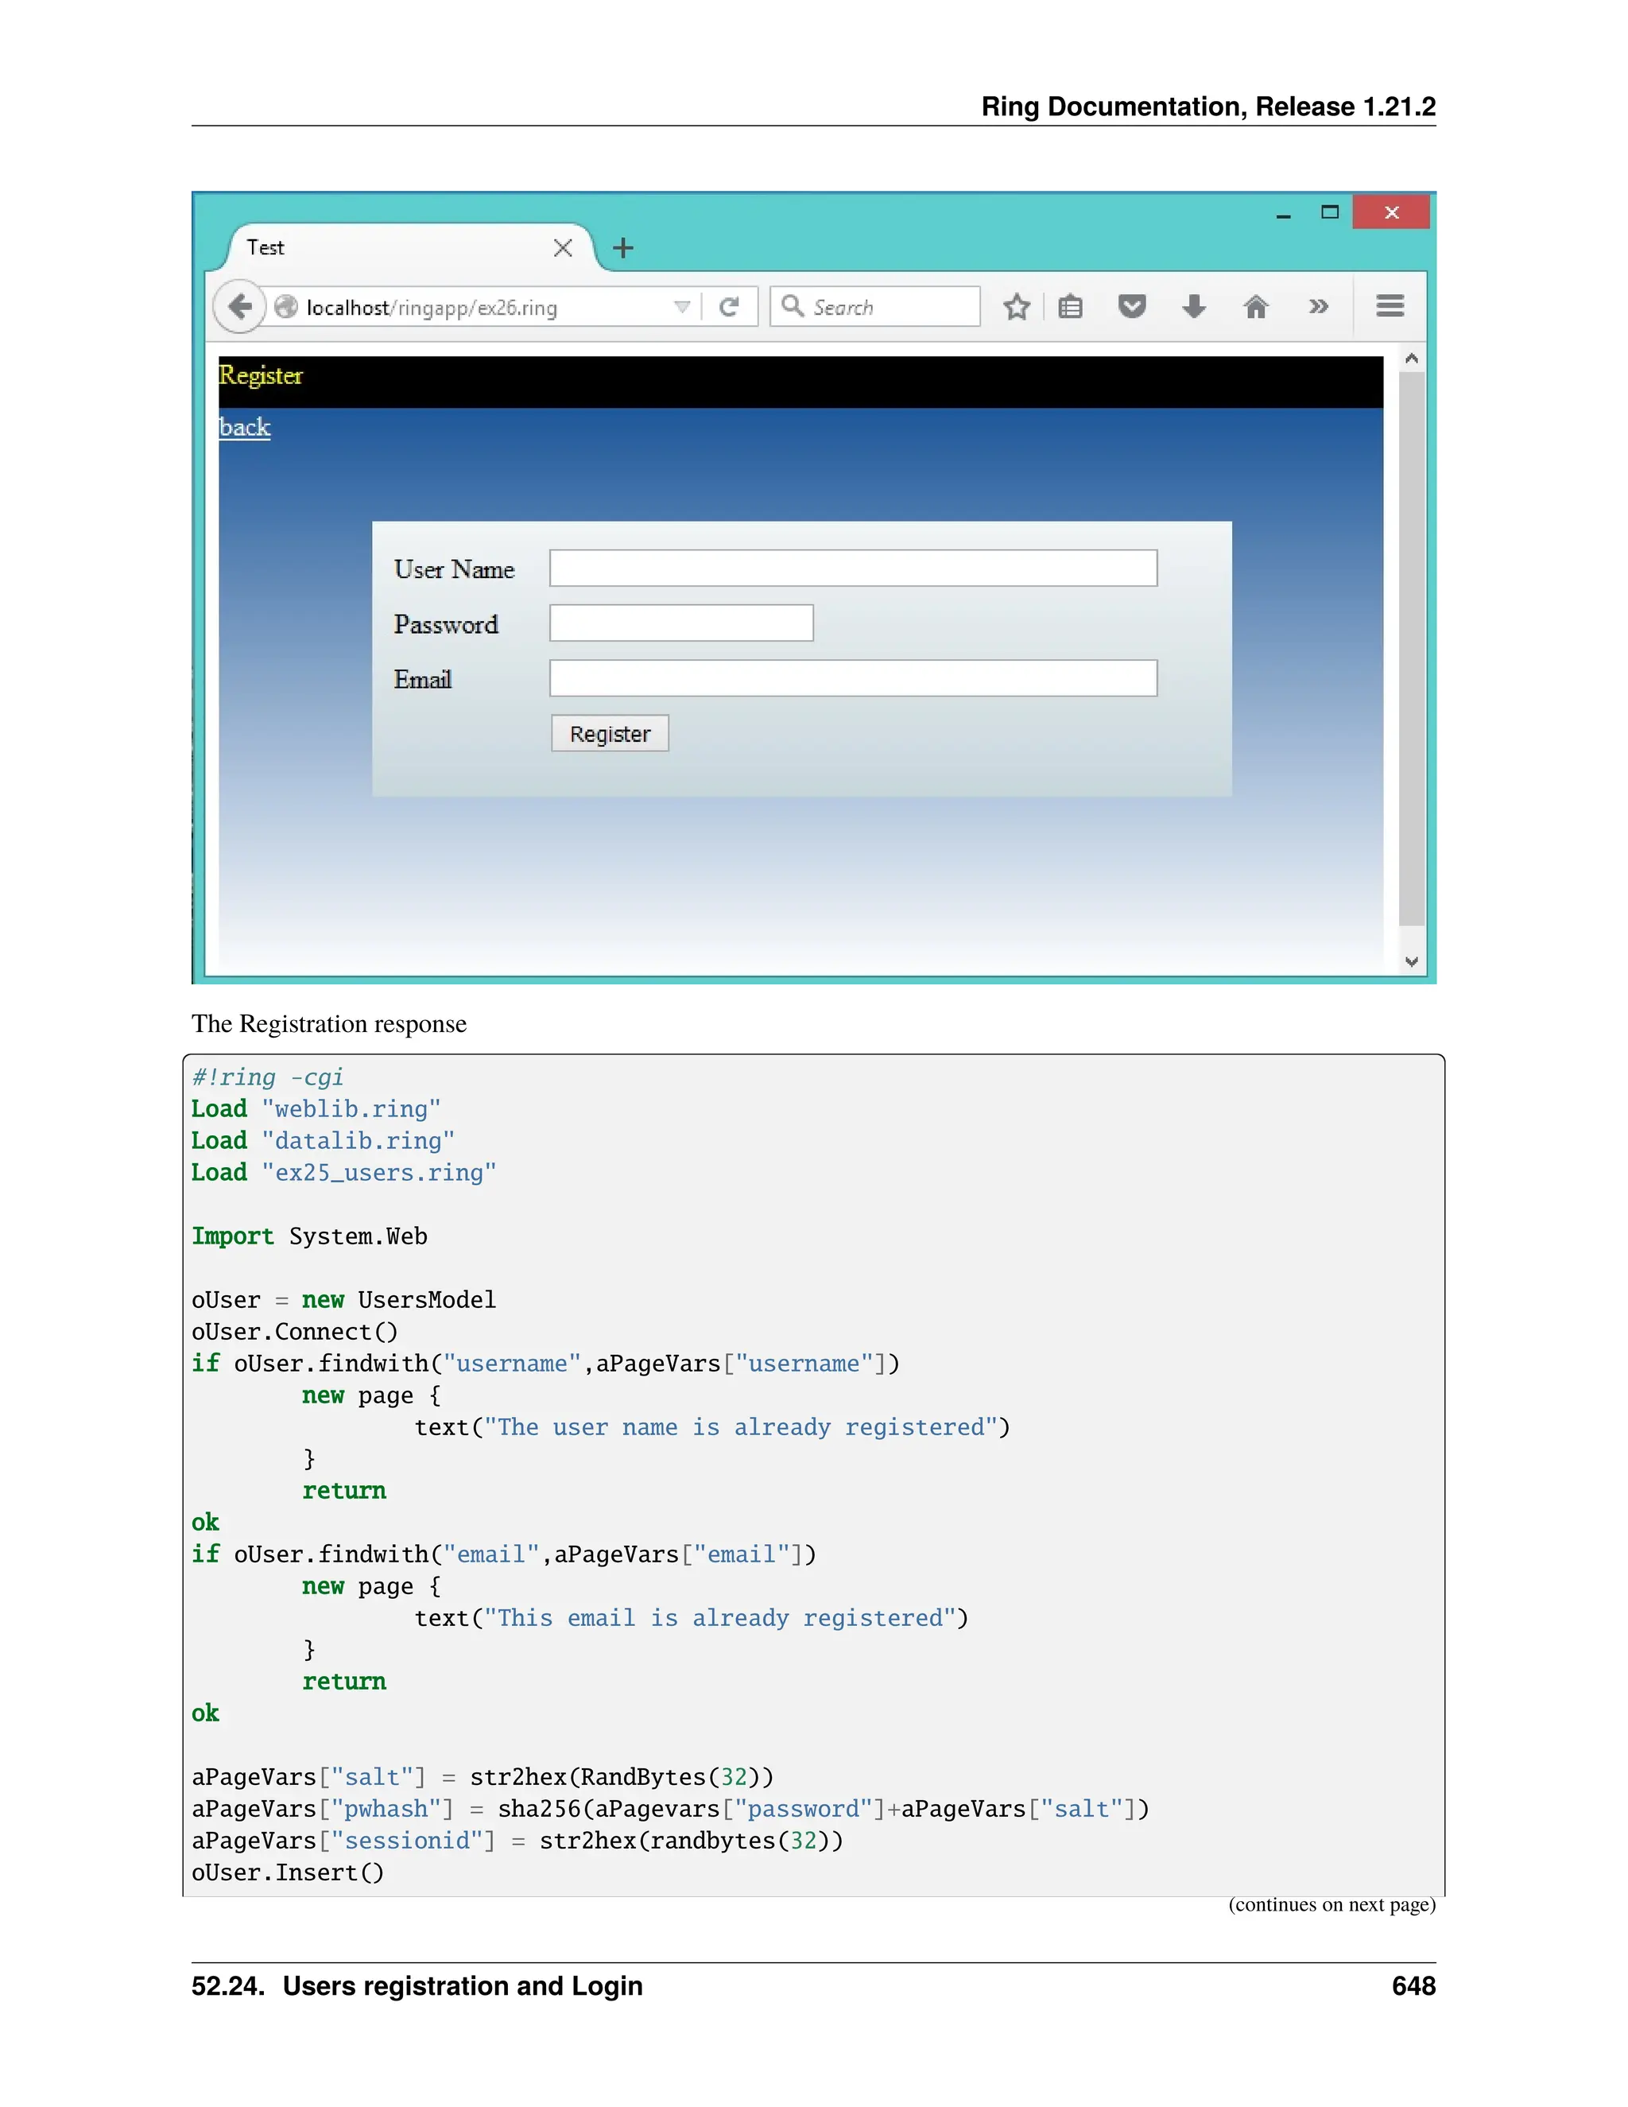
Task: Click the browser back arrow button
Action: 239,307
